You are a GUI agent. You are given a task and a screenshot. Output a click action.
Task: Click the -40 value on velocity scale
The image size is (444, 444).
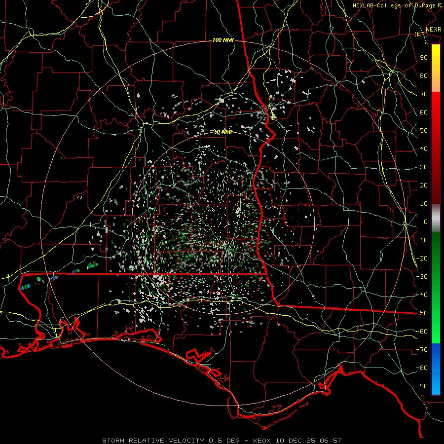coord(422,295)
